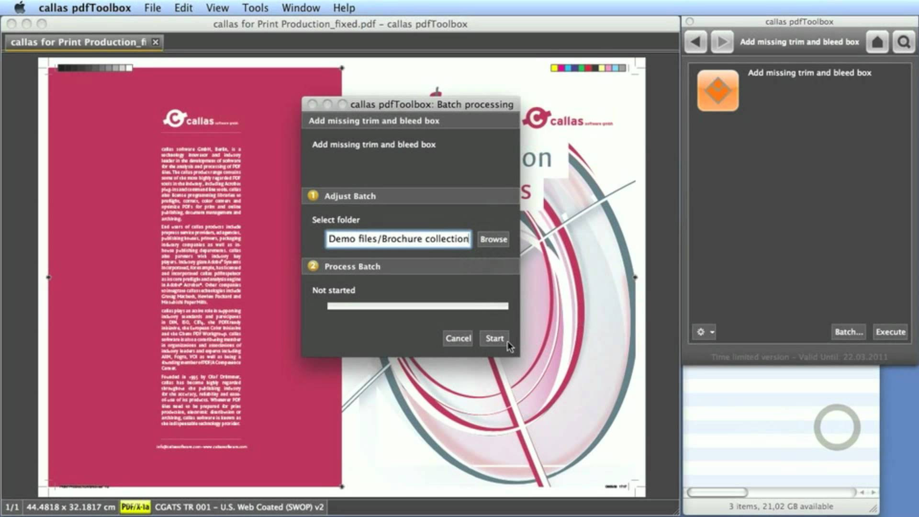Screen dimensions: 919x517
Task: Close the pdfToolbox side panel window
Action: pos(690,22)
